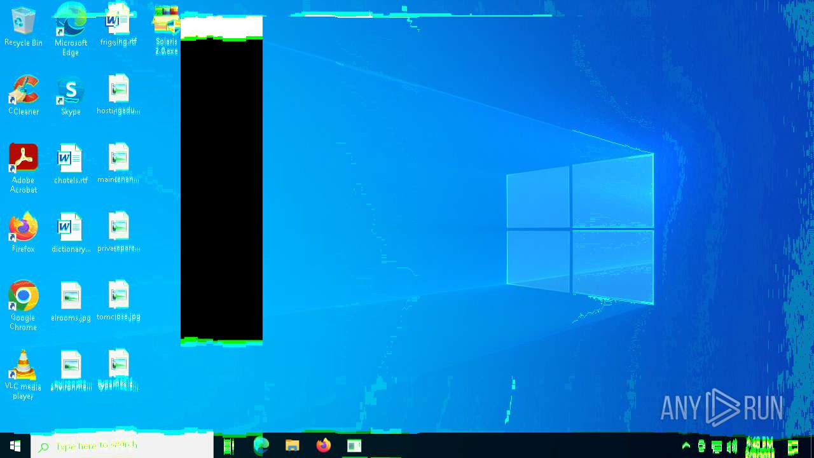Open File Explorer from the taskbar
814x458 pixels.
[292, 445]
